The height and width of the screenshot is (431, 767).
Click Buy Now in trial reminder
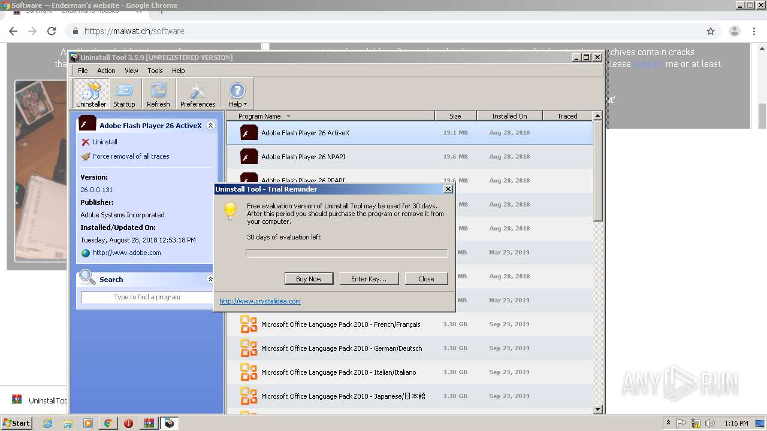click(x=309, y=279)
